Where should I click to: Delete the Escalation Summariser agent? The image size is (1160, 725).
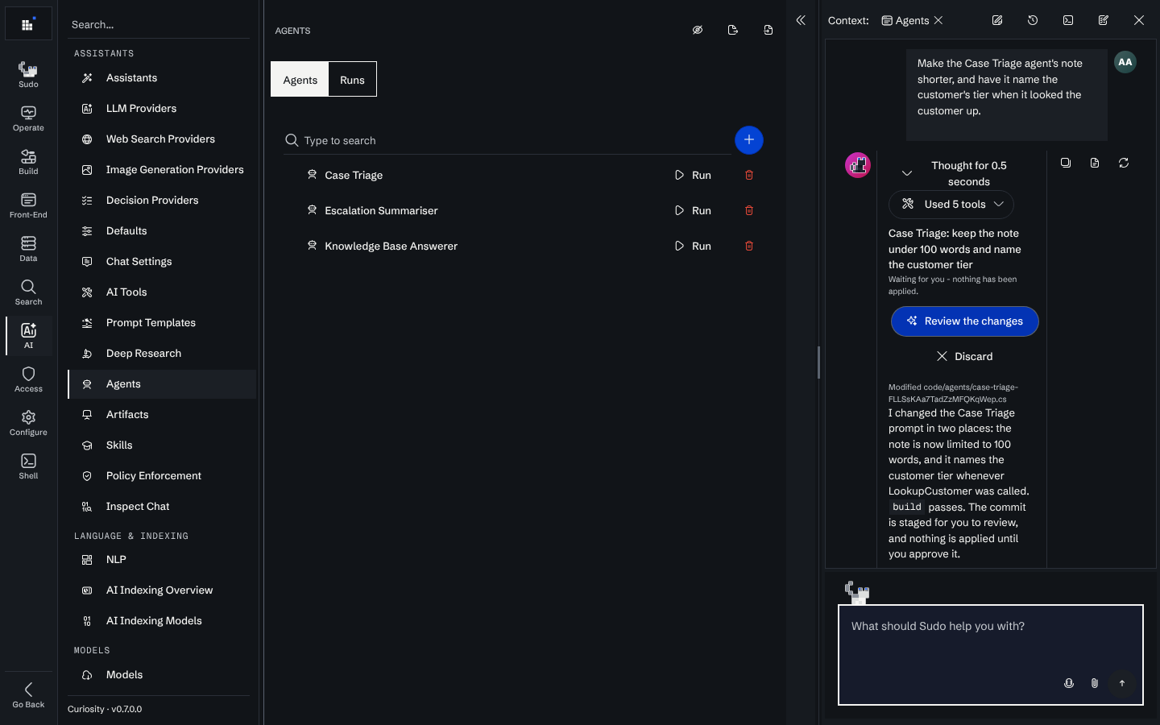pyautogui.click(x=748, y=210)
